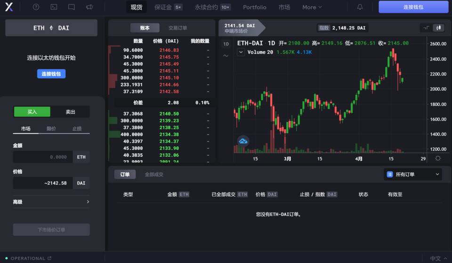Open the help question mark icon

click(x=36, y=7)
